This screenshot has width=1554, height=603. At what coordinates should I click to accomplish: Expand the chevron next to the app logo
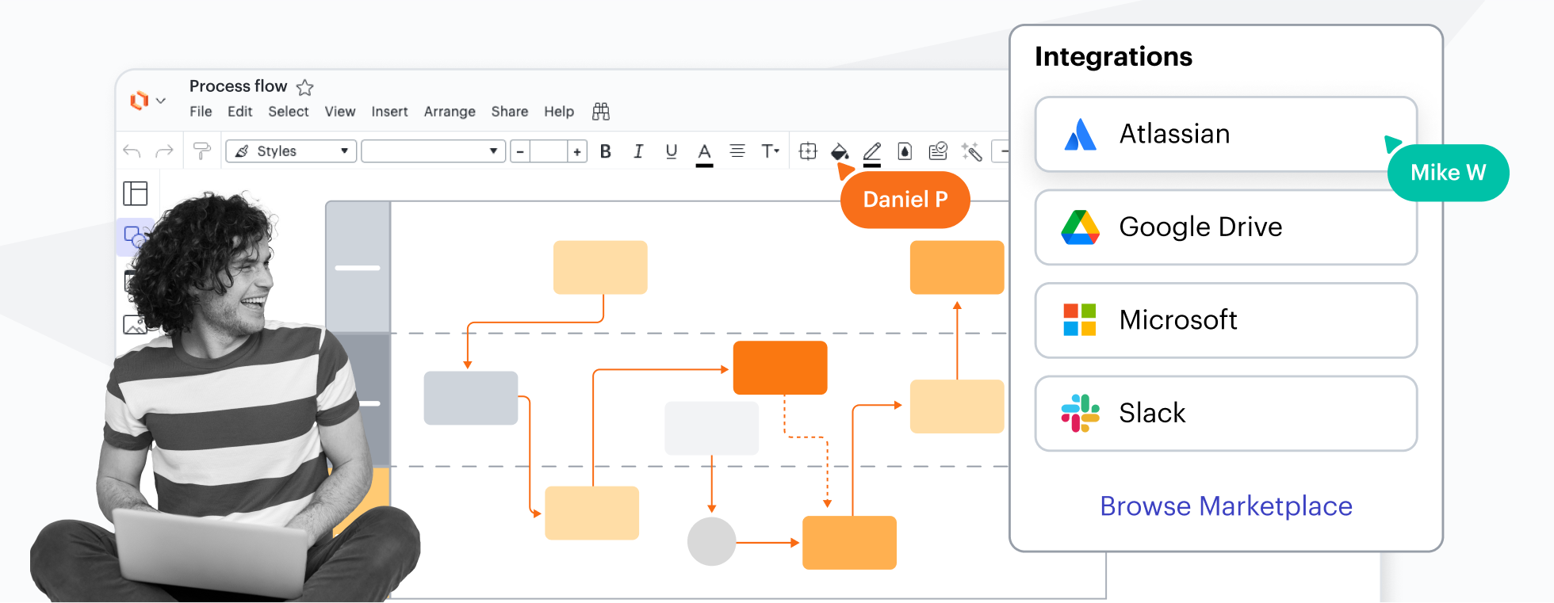(x=161, y=101)
